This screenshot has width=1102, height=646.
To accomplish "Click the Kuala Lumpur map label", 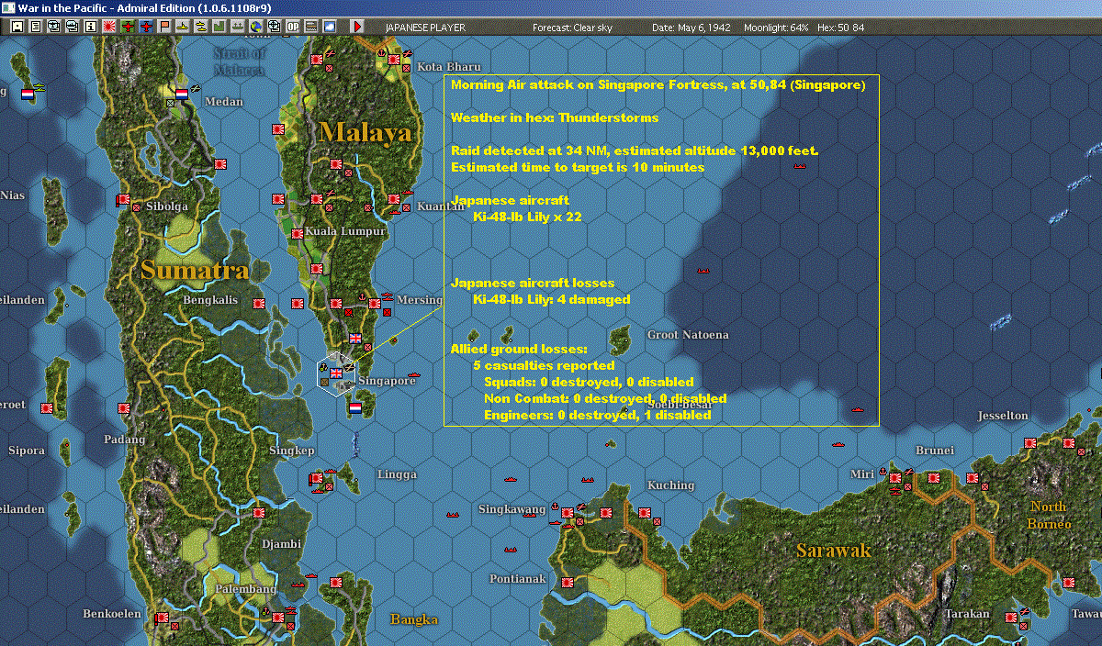I will tap(345, 231).
